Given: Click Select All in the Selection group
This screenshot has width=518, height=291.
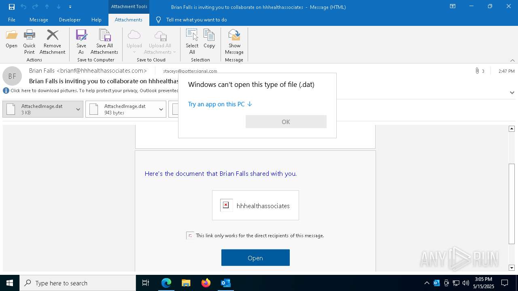Looking at the screenshot, I should tap(192, 42).
